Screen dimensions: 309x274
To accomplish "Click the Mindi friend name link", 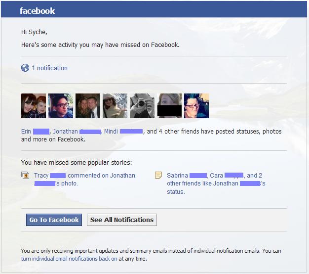I will pos(123,132).
